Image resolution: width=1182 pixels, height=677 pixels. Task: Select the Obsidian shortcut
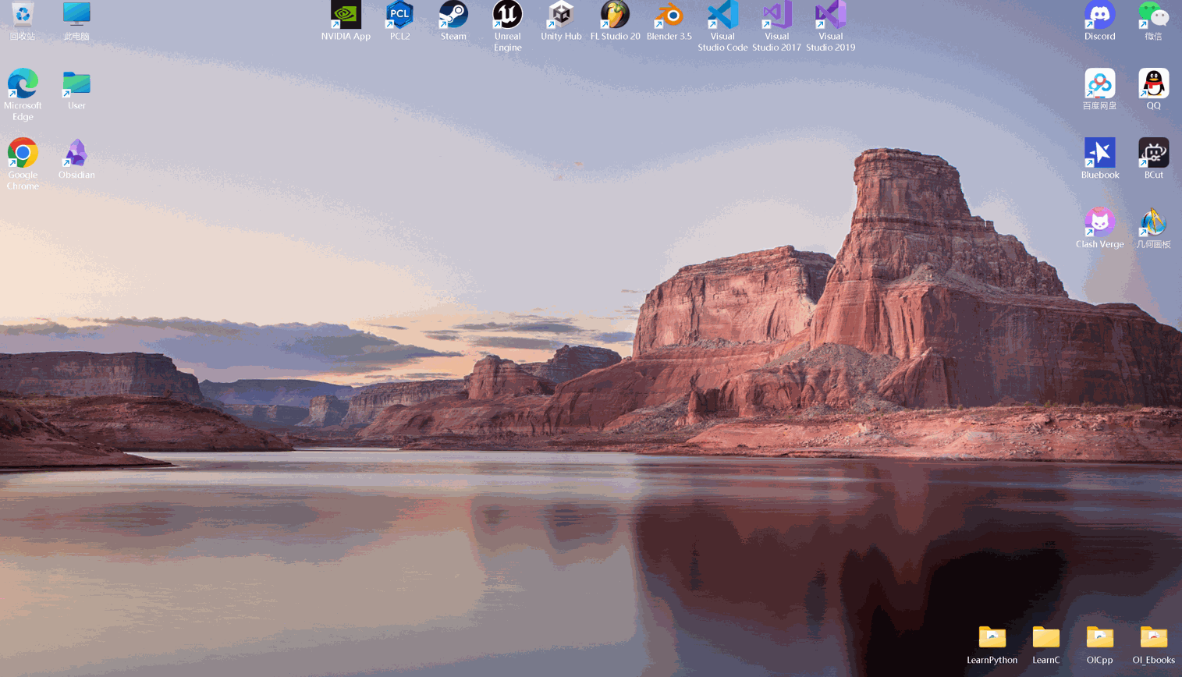tap(76, 154)
